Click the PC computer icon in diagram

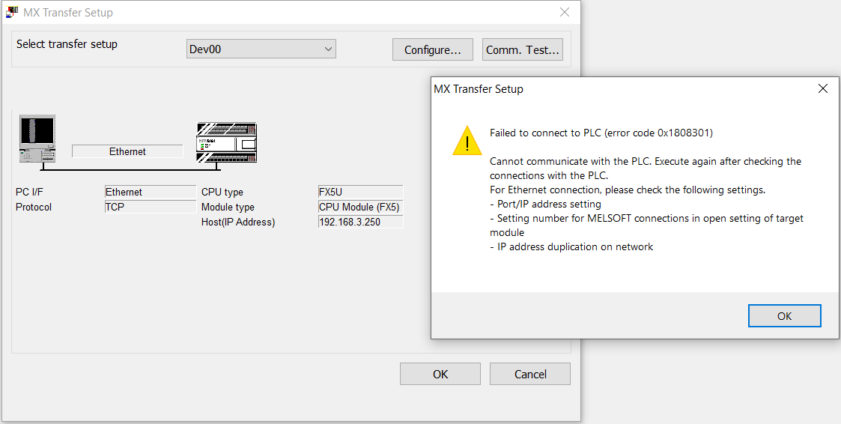tap(37, 139)
